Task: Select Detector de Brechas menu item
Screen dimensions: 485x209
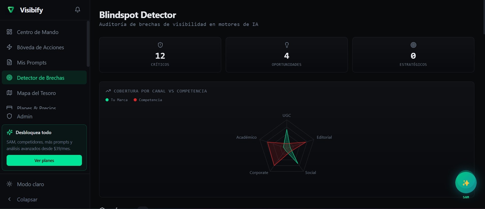Action: (44, 78)
